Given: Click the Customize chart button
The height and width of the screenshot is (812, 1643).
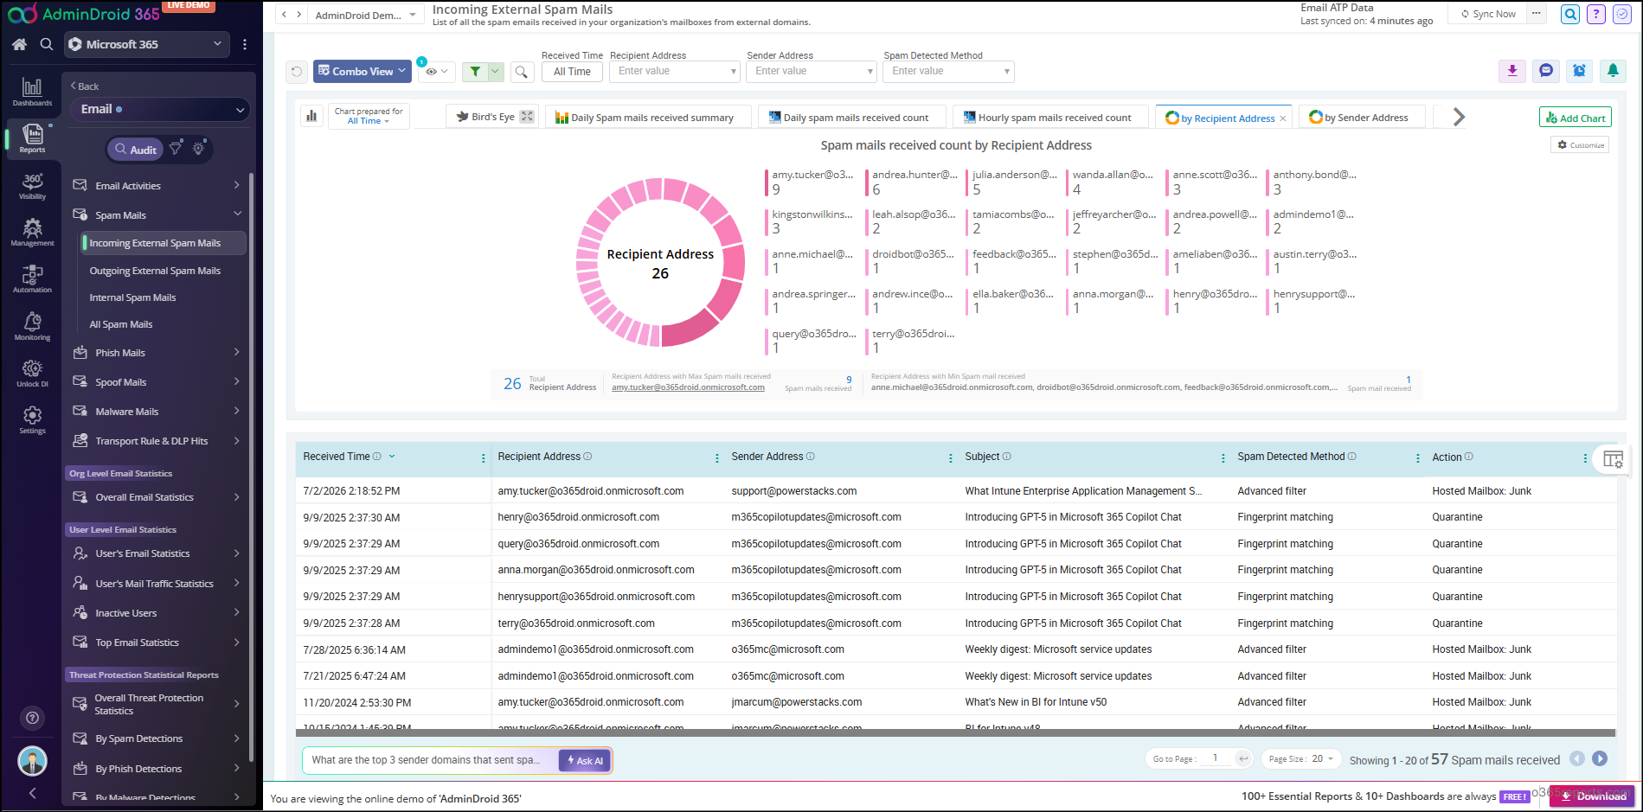Looking at the screenshot, I should [1580, 145].
